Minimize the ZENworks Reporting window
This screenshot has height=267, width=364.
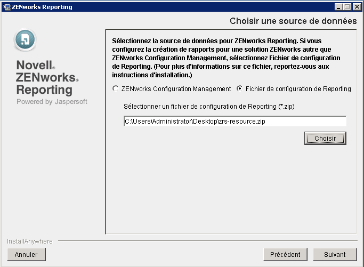338,7
